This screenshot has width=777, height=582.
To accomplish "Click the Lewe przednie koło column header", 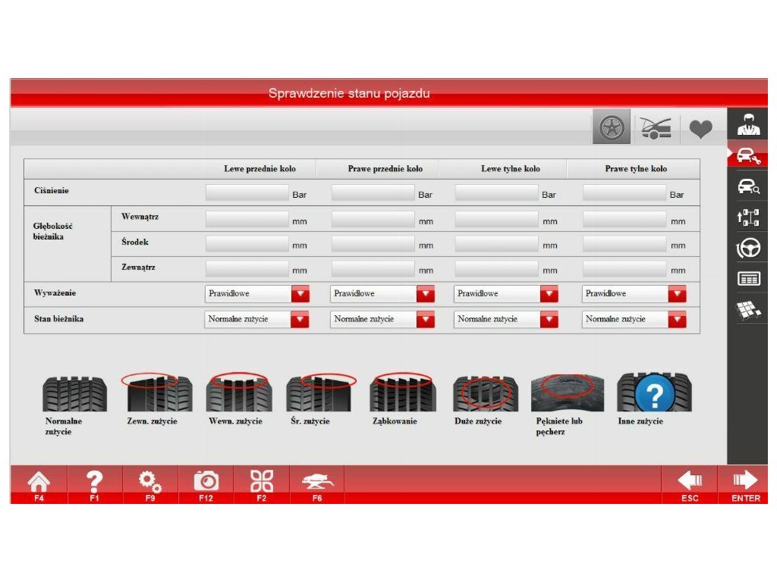I will pos(260,169).
